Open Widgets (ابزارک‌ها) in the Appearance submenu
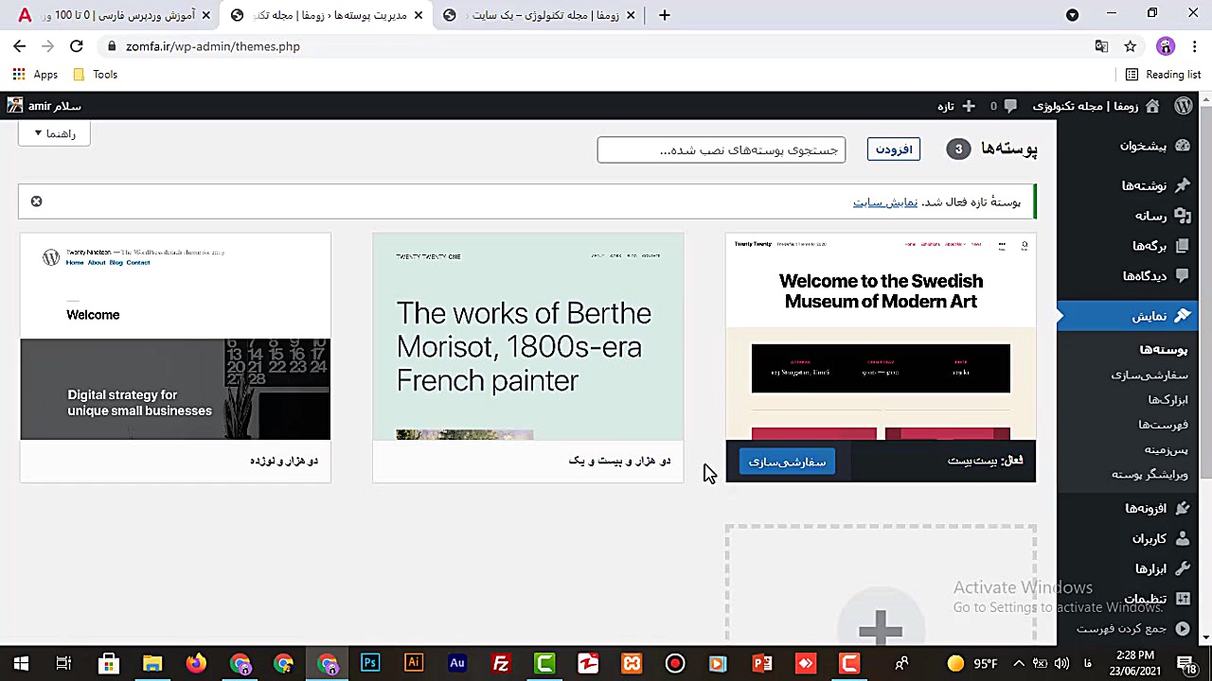This screenshot has height=681, width=1212. point(1167,399)
